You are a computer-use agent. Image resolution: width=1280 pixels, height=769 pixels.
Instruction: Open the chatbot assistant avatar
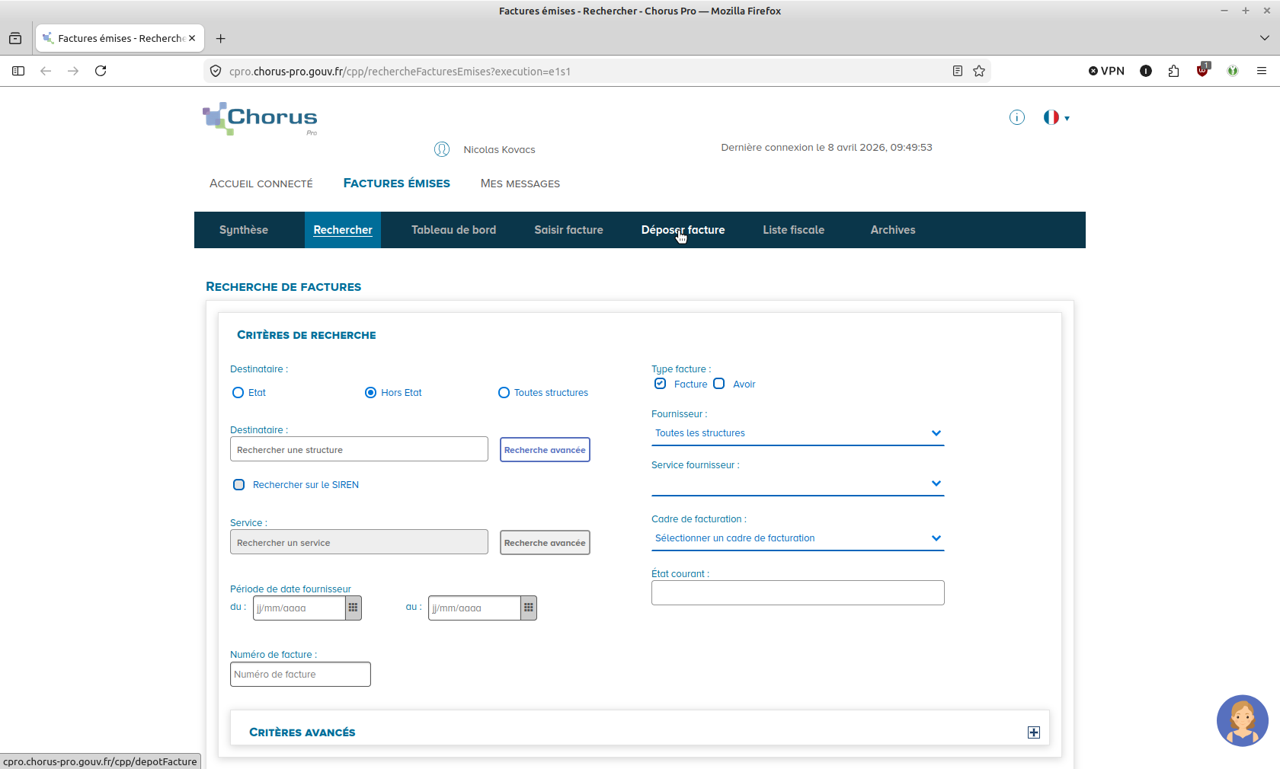point(1243,720)
